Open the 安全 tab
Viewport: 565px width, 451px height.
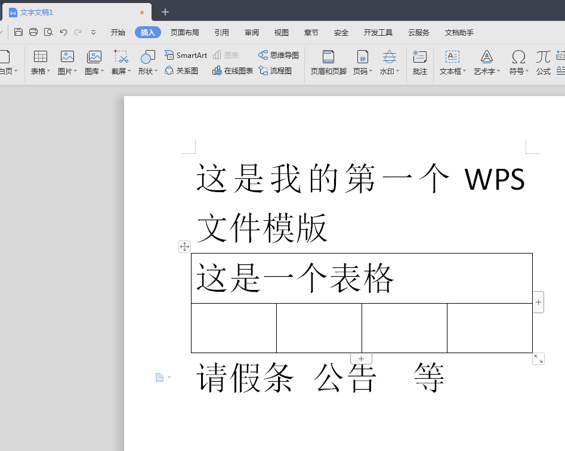[x=341, y=33]
